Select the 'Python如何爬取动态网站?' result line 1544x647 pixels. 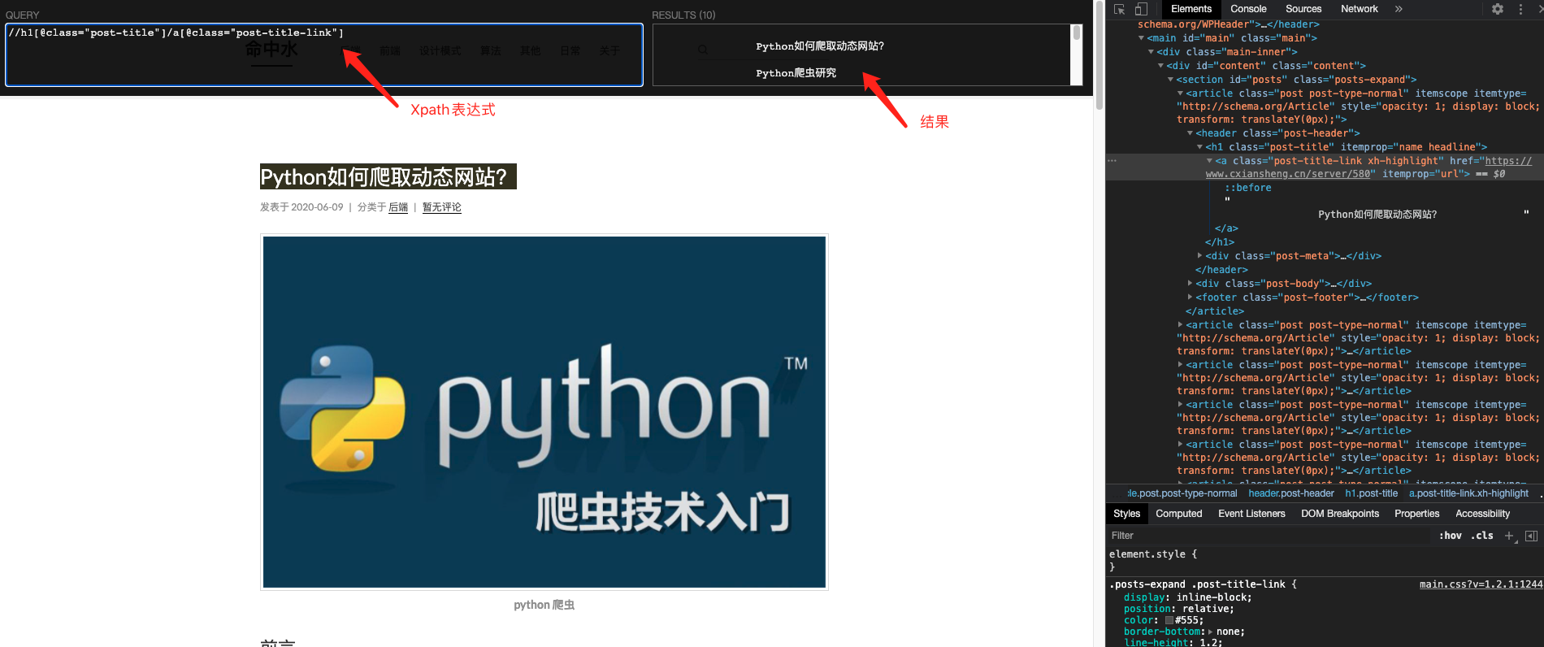tap(820, 46)
